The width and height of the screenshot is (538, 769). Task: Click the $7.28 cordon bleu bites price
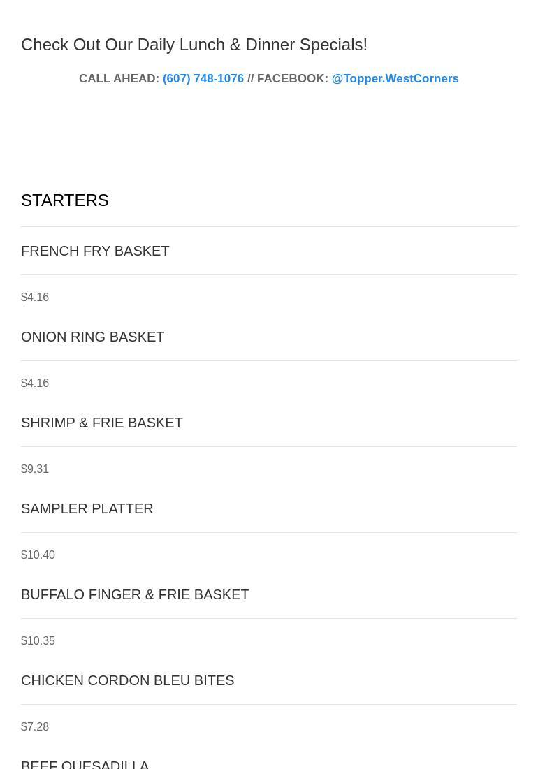point(35,726)
